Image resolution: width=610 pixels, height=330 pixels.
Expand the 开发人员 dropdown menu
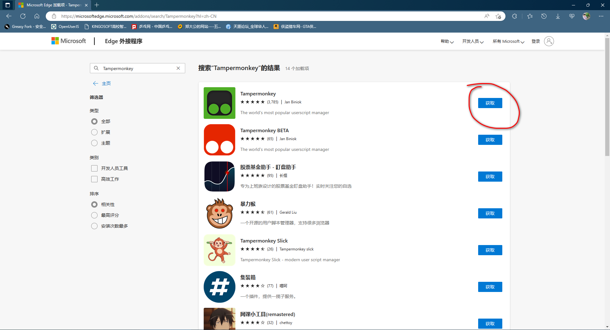coord(473,41)
